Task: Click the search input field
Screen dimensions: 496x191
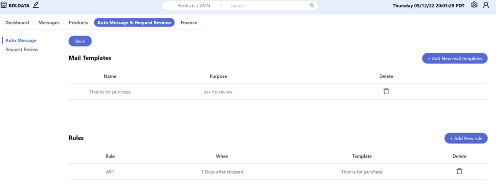Action: click(x=269, y=6)
